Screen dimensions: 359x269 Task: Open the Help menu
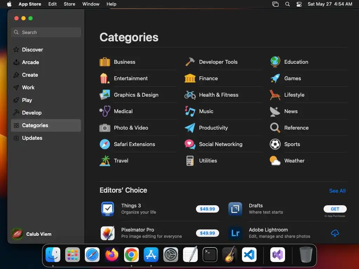(x=111, y=4)
